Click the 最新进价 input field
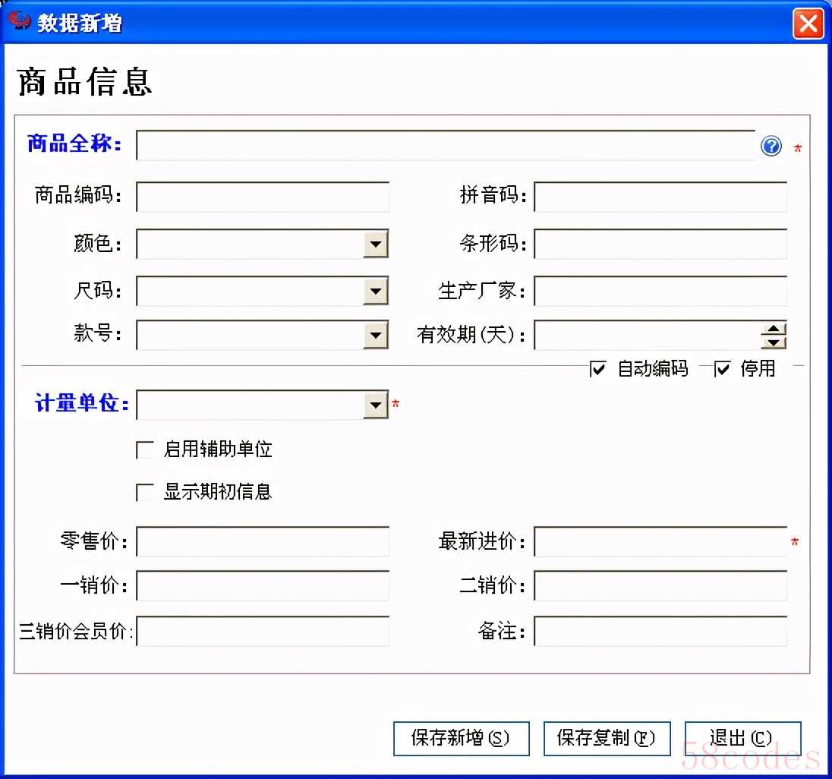This screenshot has height=779, width=832. 660,542
